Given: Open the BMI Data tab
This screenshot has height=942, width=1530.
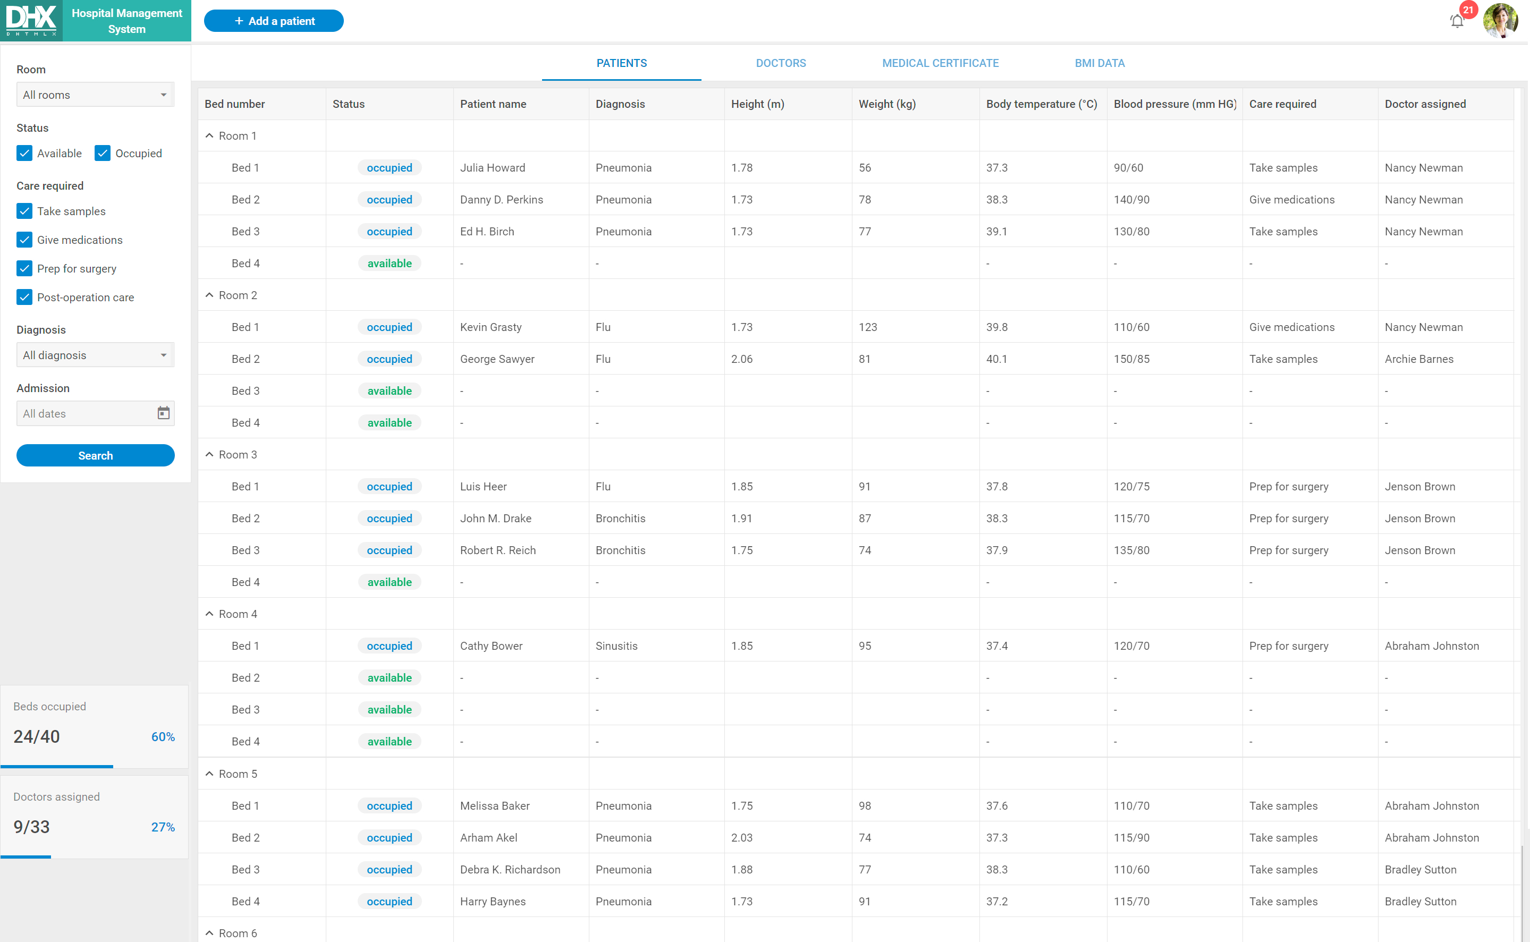Looking at the screenshot, I should tap(1100, 63).
